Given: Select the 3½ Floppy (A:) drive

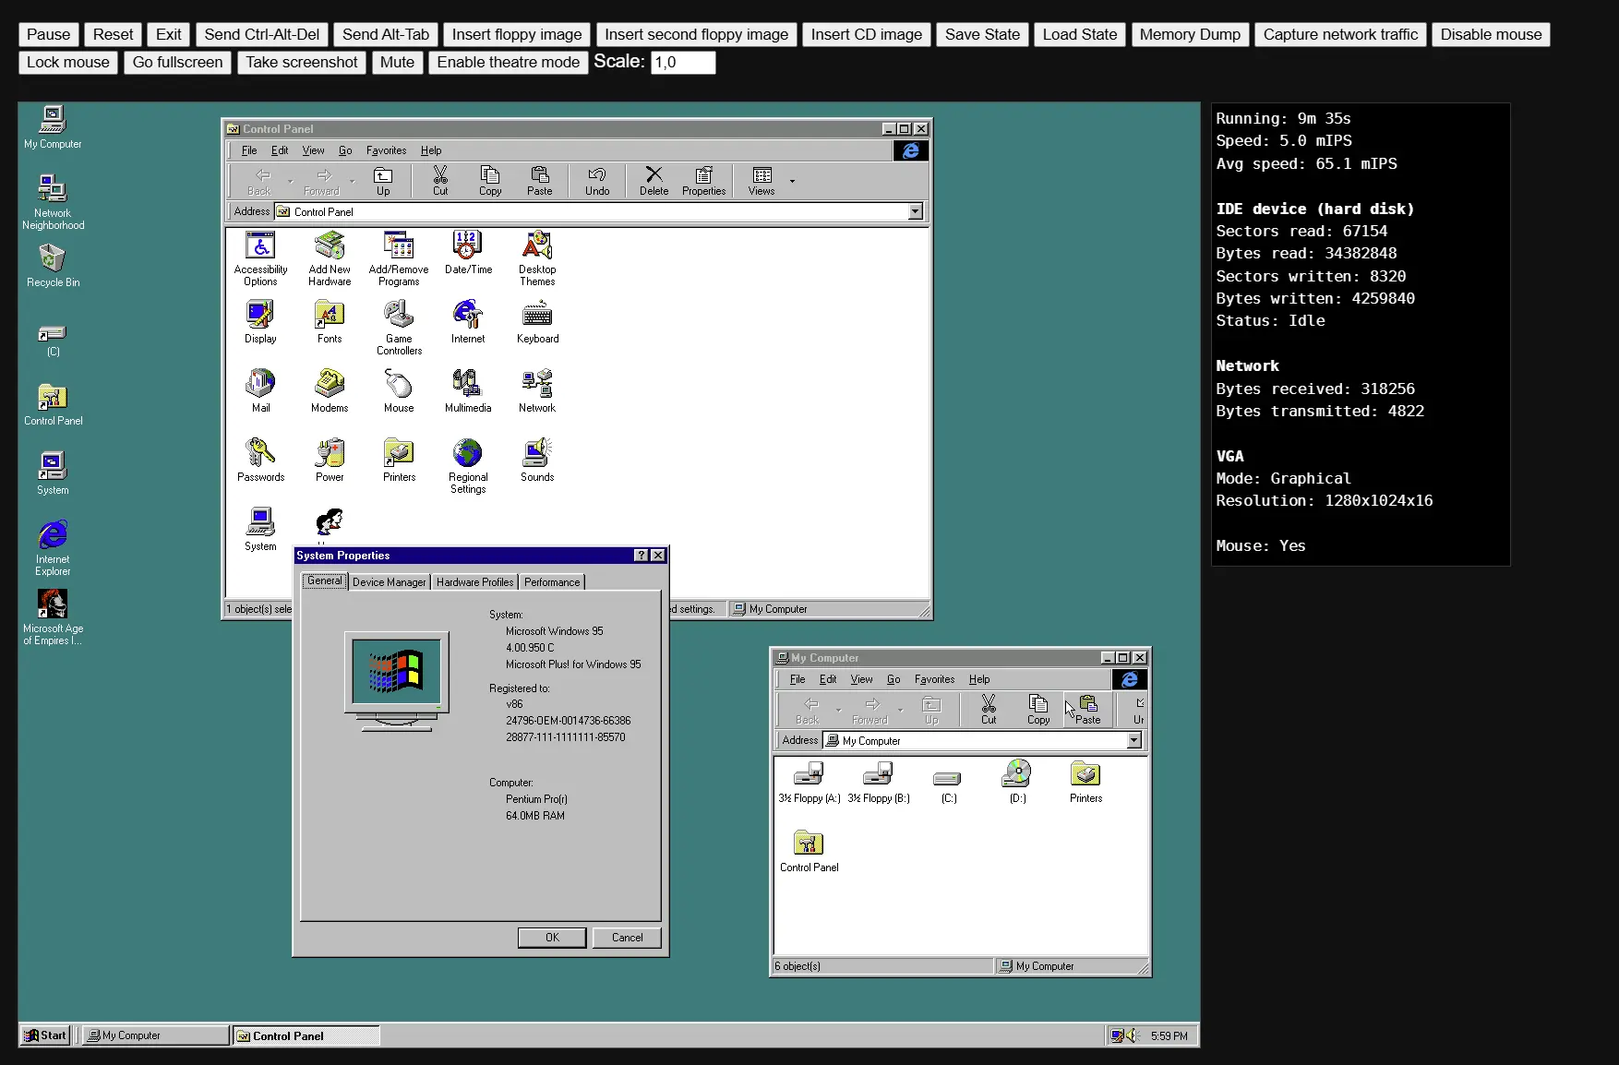Looking at the screenshot, I should click(x=809, y=782).
